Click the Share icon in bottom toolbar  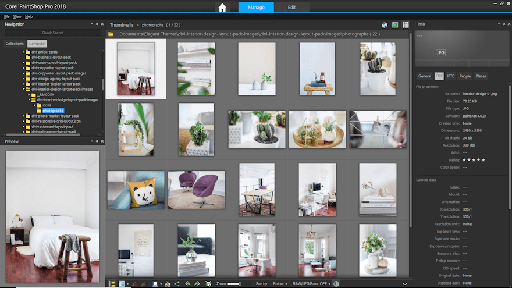(x=176, y=283)
